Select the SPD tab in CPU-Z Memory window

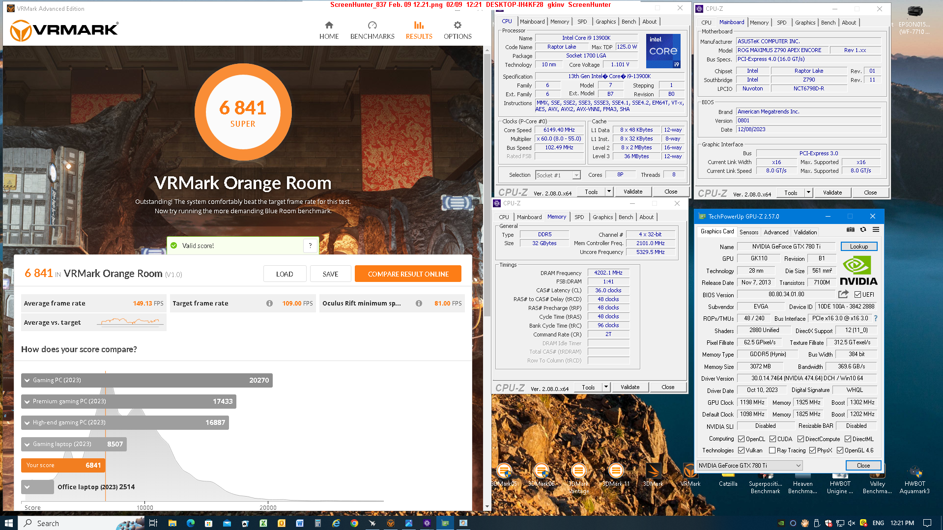579,217
